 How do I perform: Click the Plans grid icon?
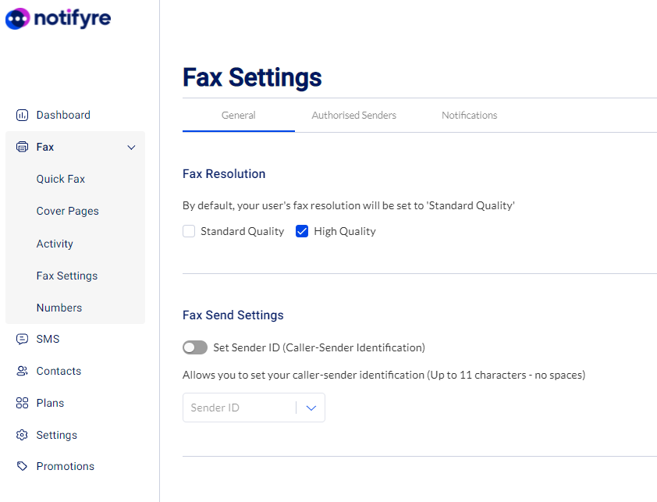click(22, 403)
